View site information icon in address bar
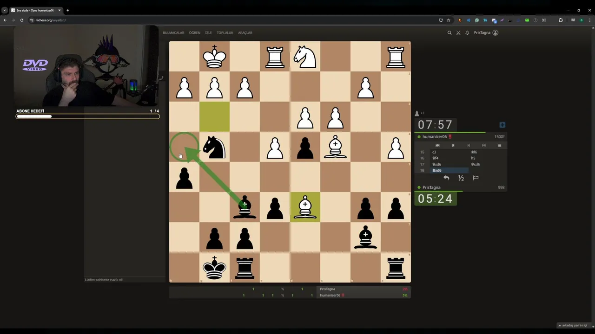The height and width of the screenshot is (334, 595). (x=32, y=20)
